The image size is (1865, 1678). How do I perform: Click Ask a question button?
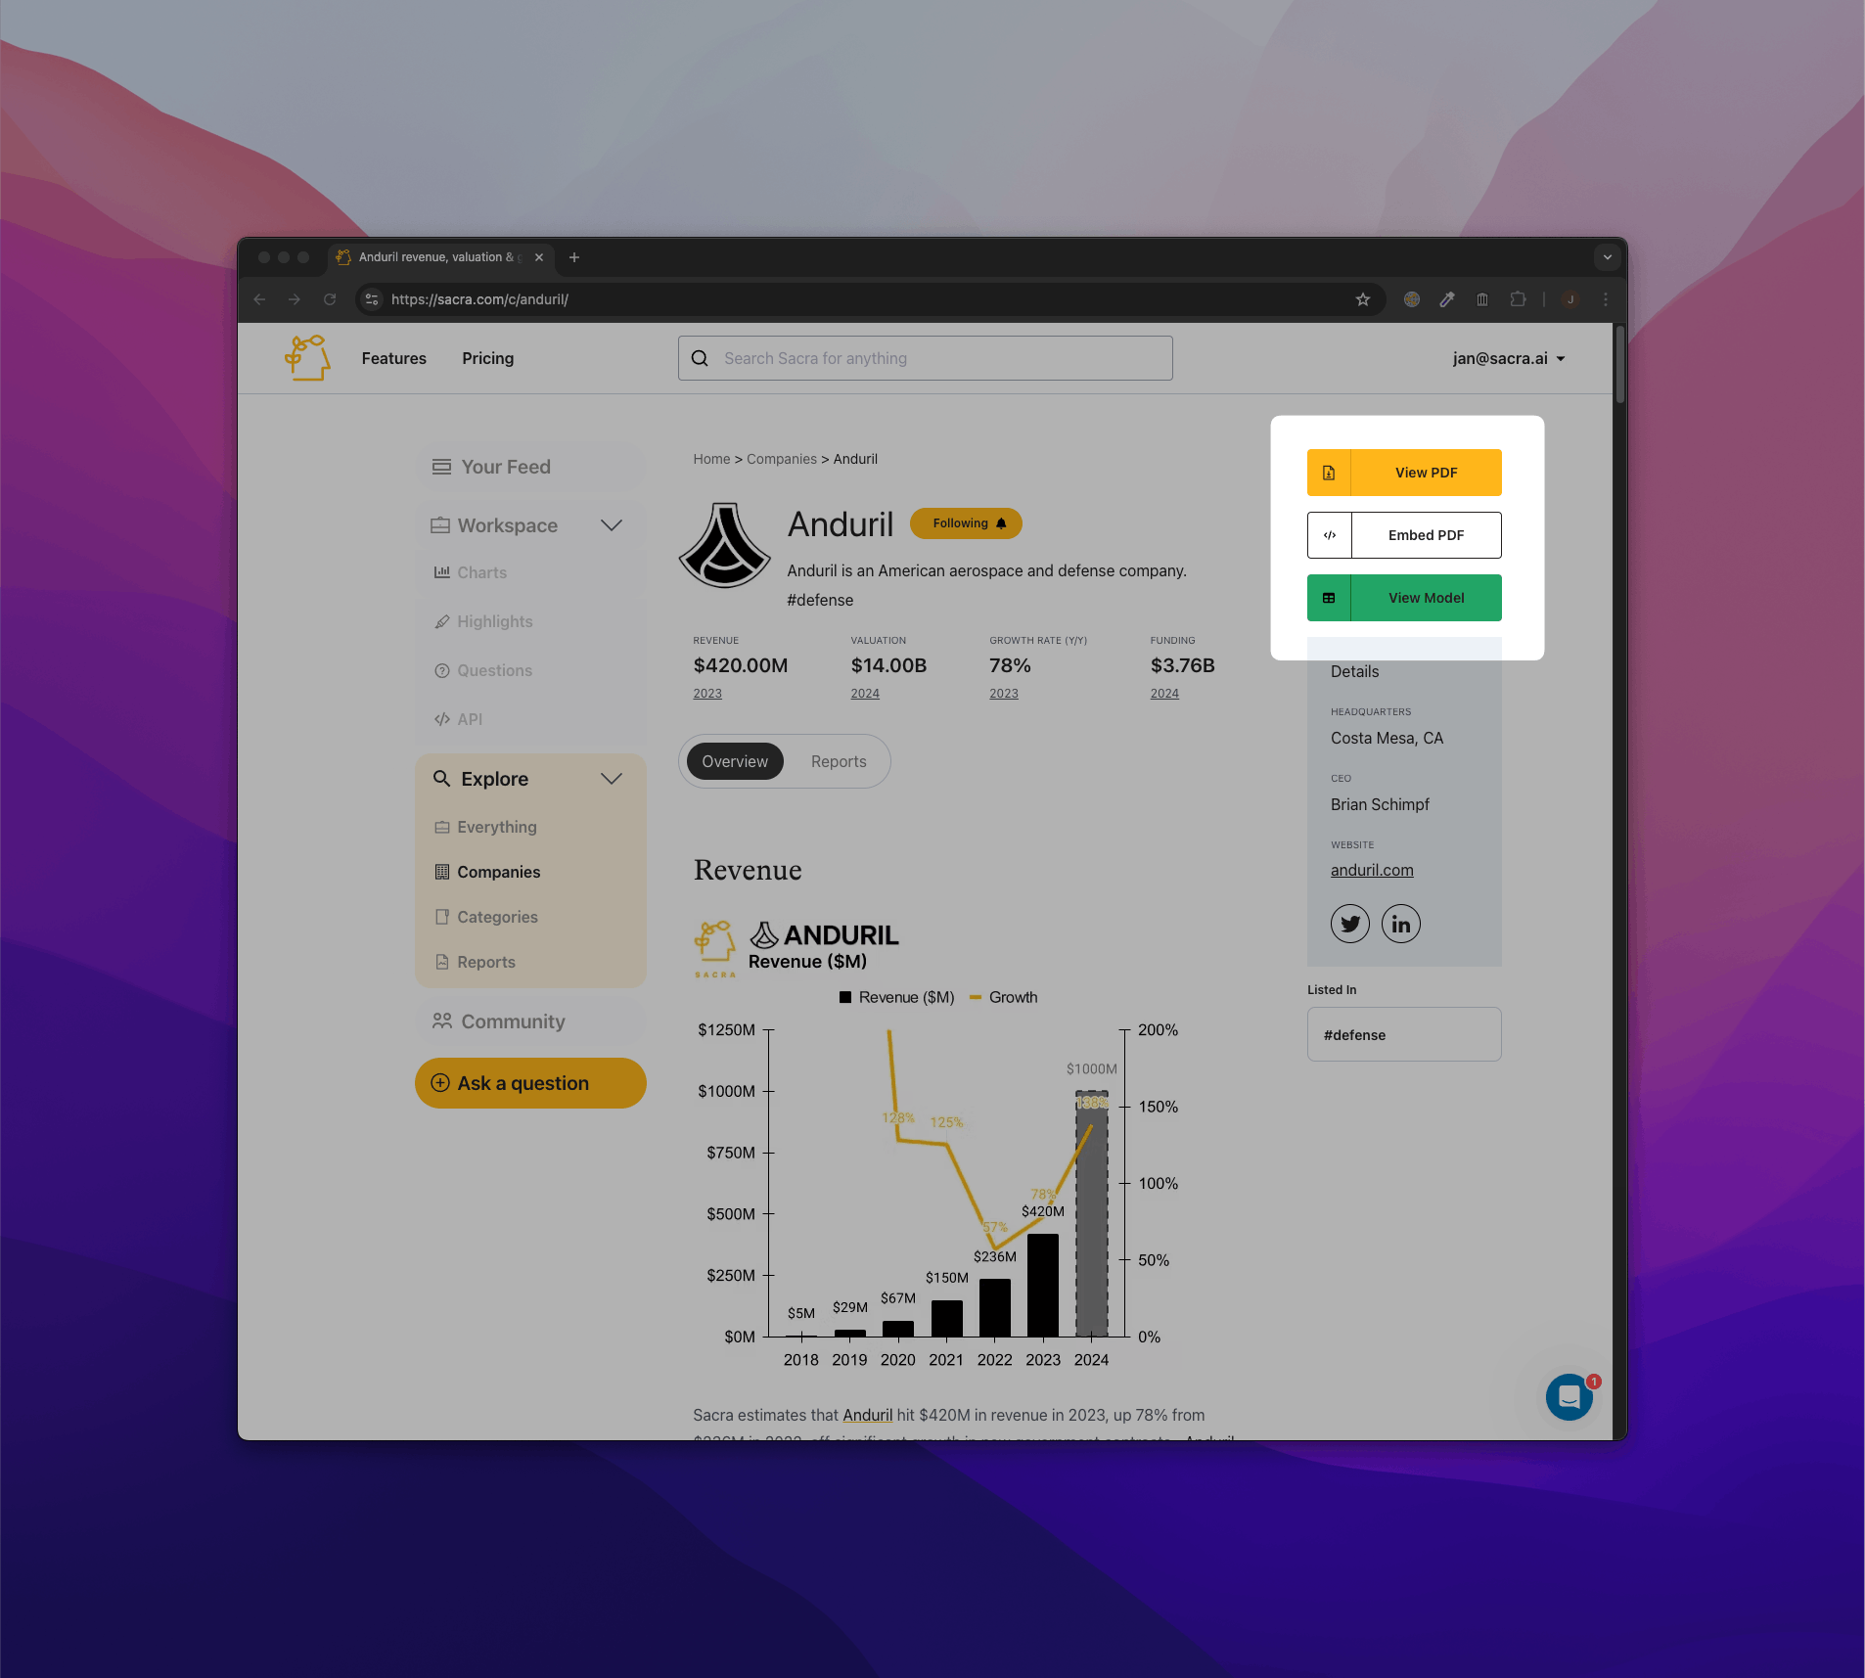pyautogui.click(x=530, y=1083)
